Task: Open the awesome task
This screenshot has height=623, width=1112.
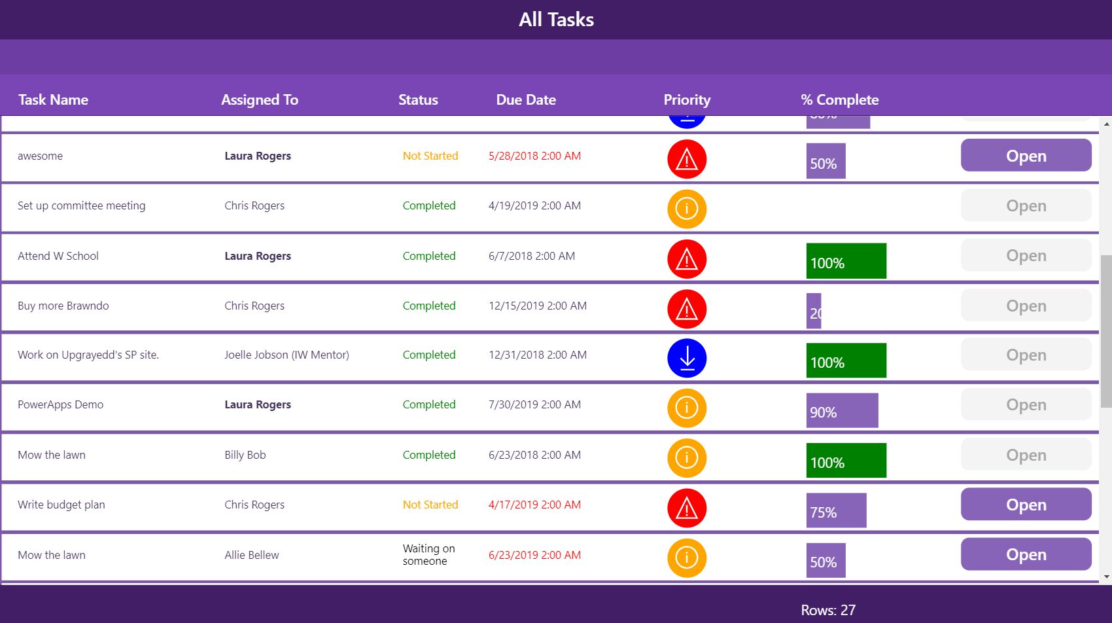Action: click(x=1026, y=156)
